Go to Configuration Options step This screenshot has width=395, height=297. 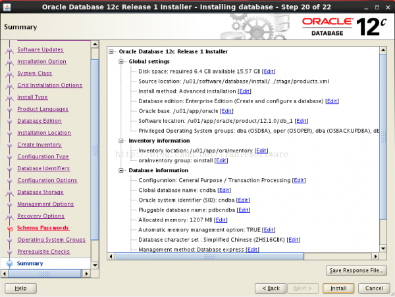47,180
